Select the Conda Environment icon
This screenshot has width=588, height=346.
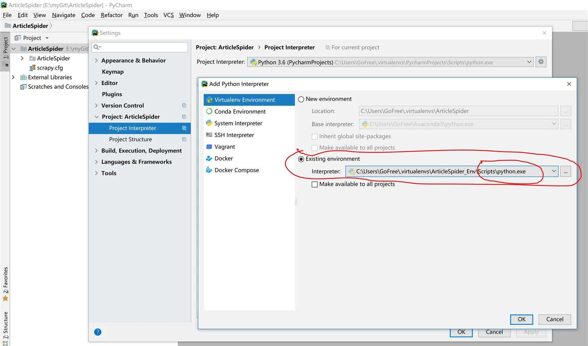[209, 111]
